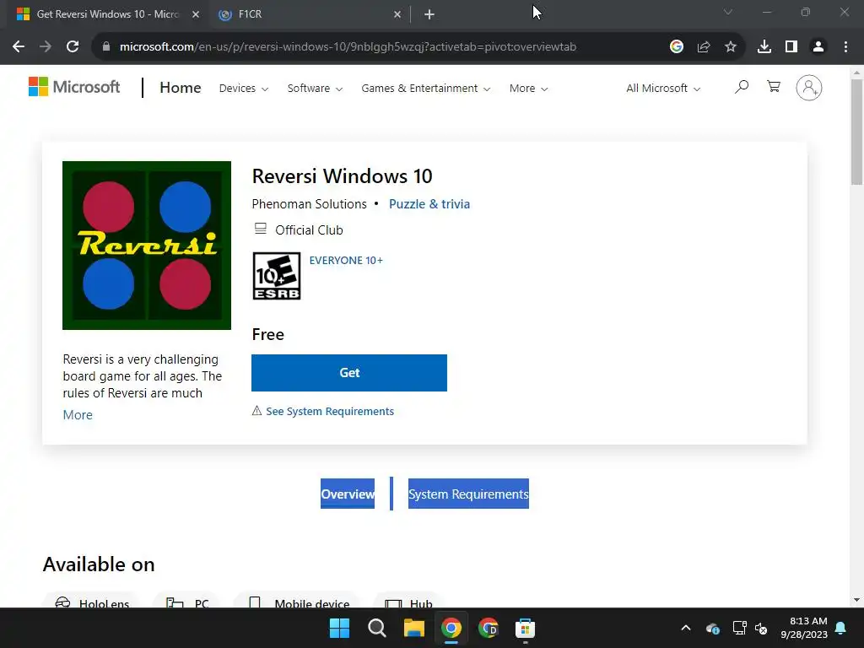Open the Chrome profile icon
Image resolution: width=864 pixels, height=648 pixels.
coord(818,47)
